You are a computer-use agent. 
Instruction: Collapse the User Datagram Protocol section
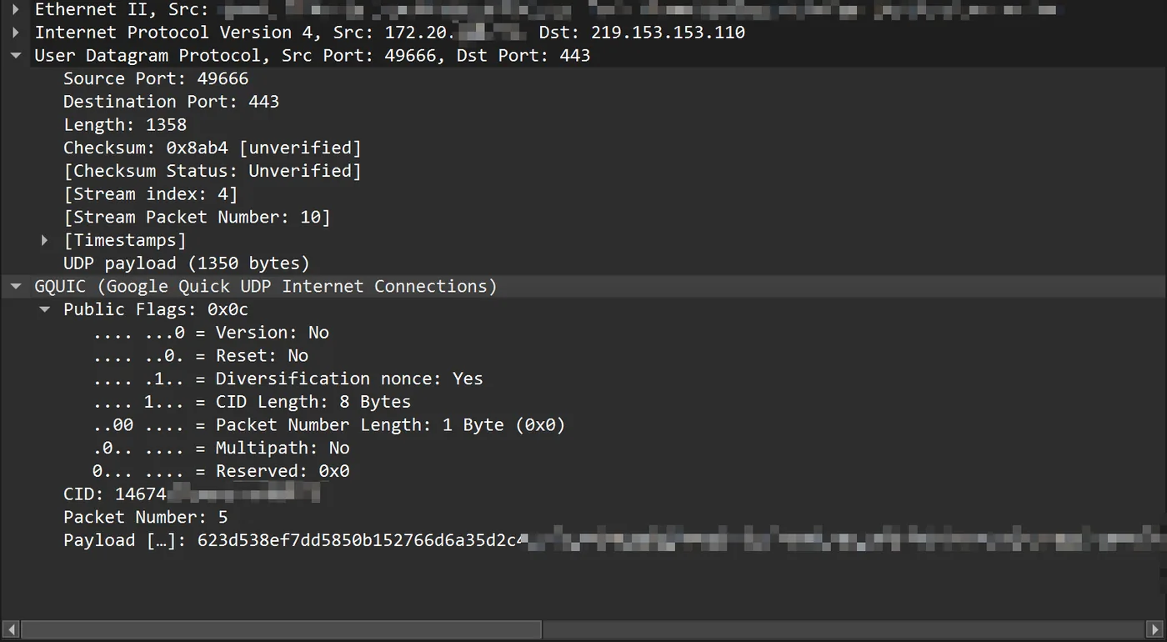pos(15,56)
